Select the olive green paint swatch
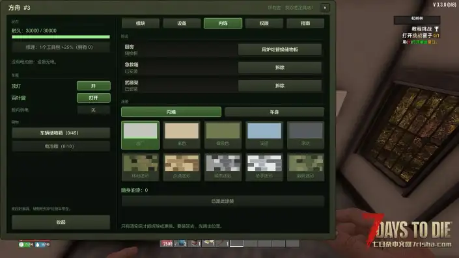This screenshot has height=258, width=459. point(223,135)
